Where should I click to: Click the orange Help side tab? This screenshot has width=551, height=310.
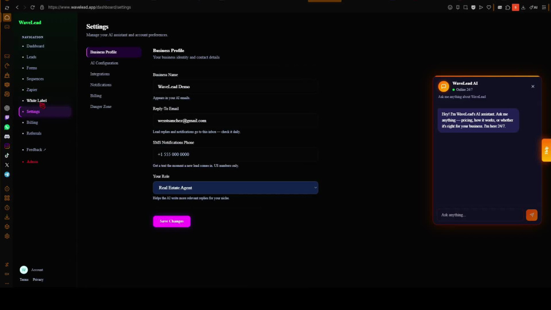coord(547,150)
